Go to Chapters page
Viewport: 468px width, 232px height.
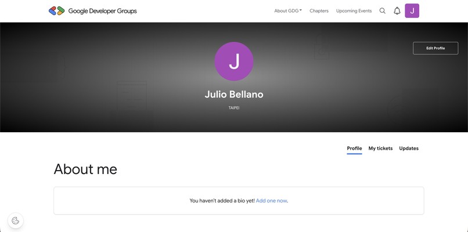click(x=319, y=11)
